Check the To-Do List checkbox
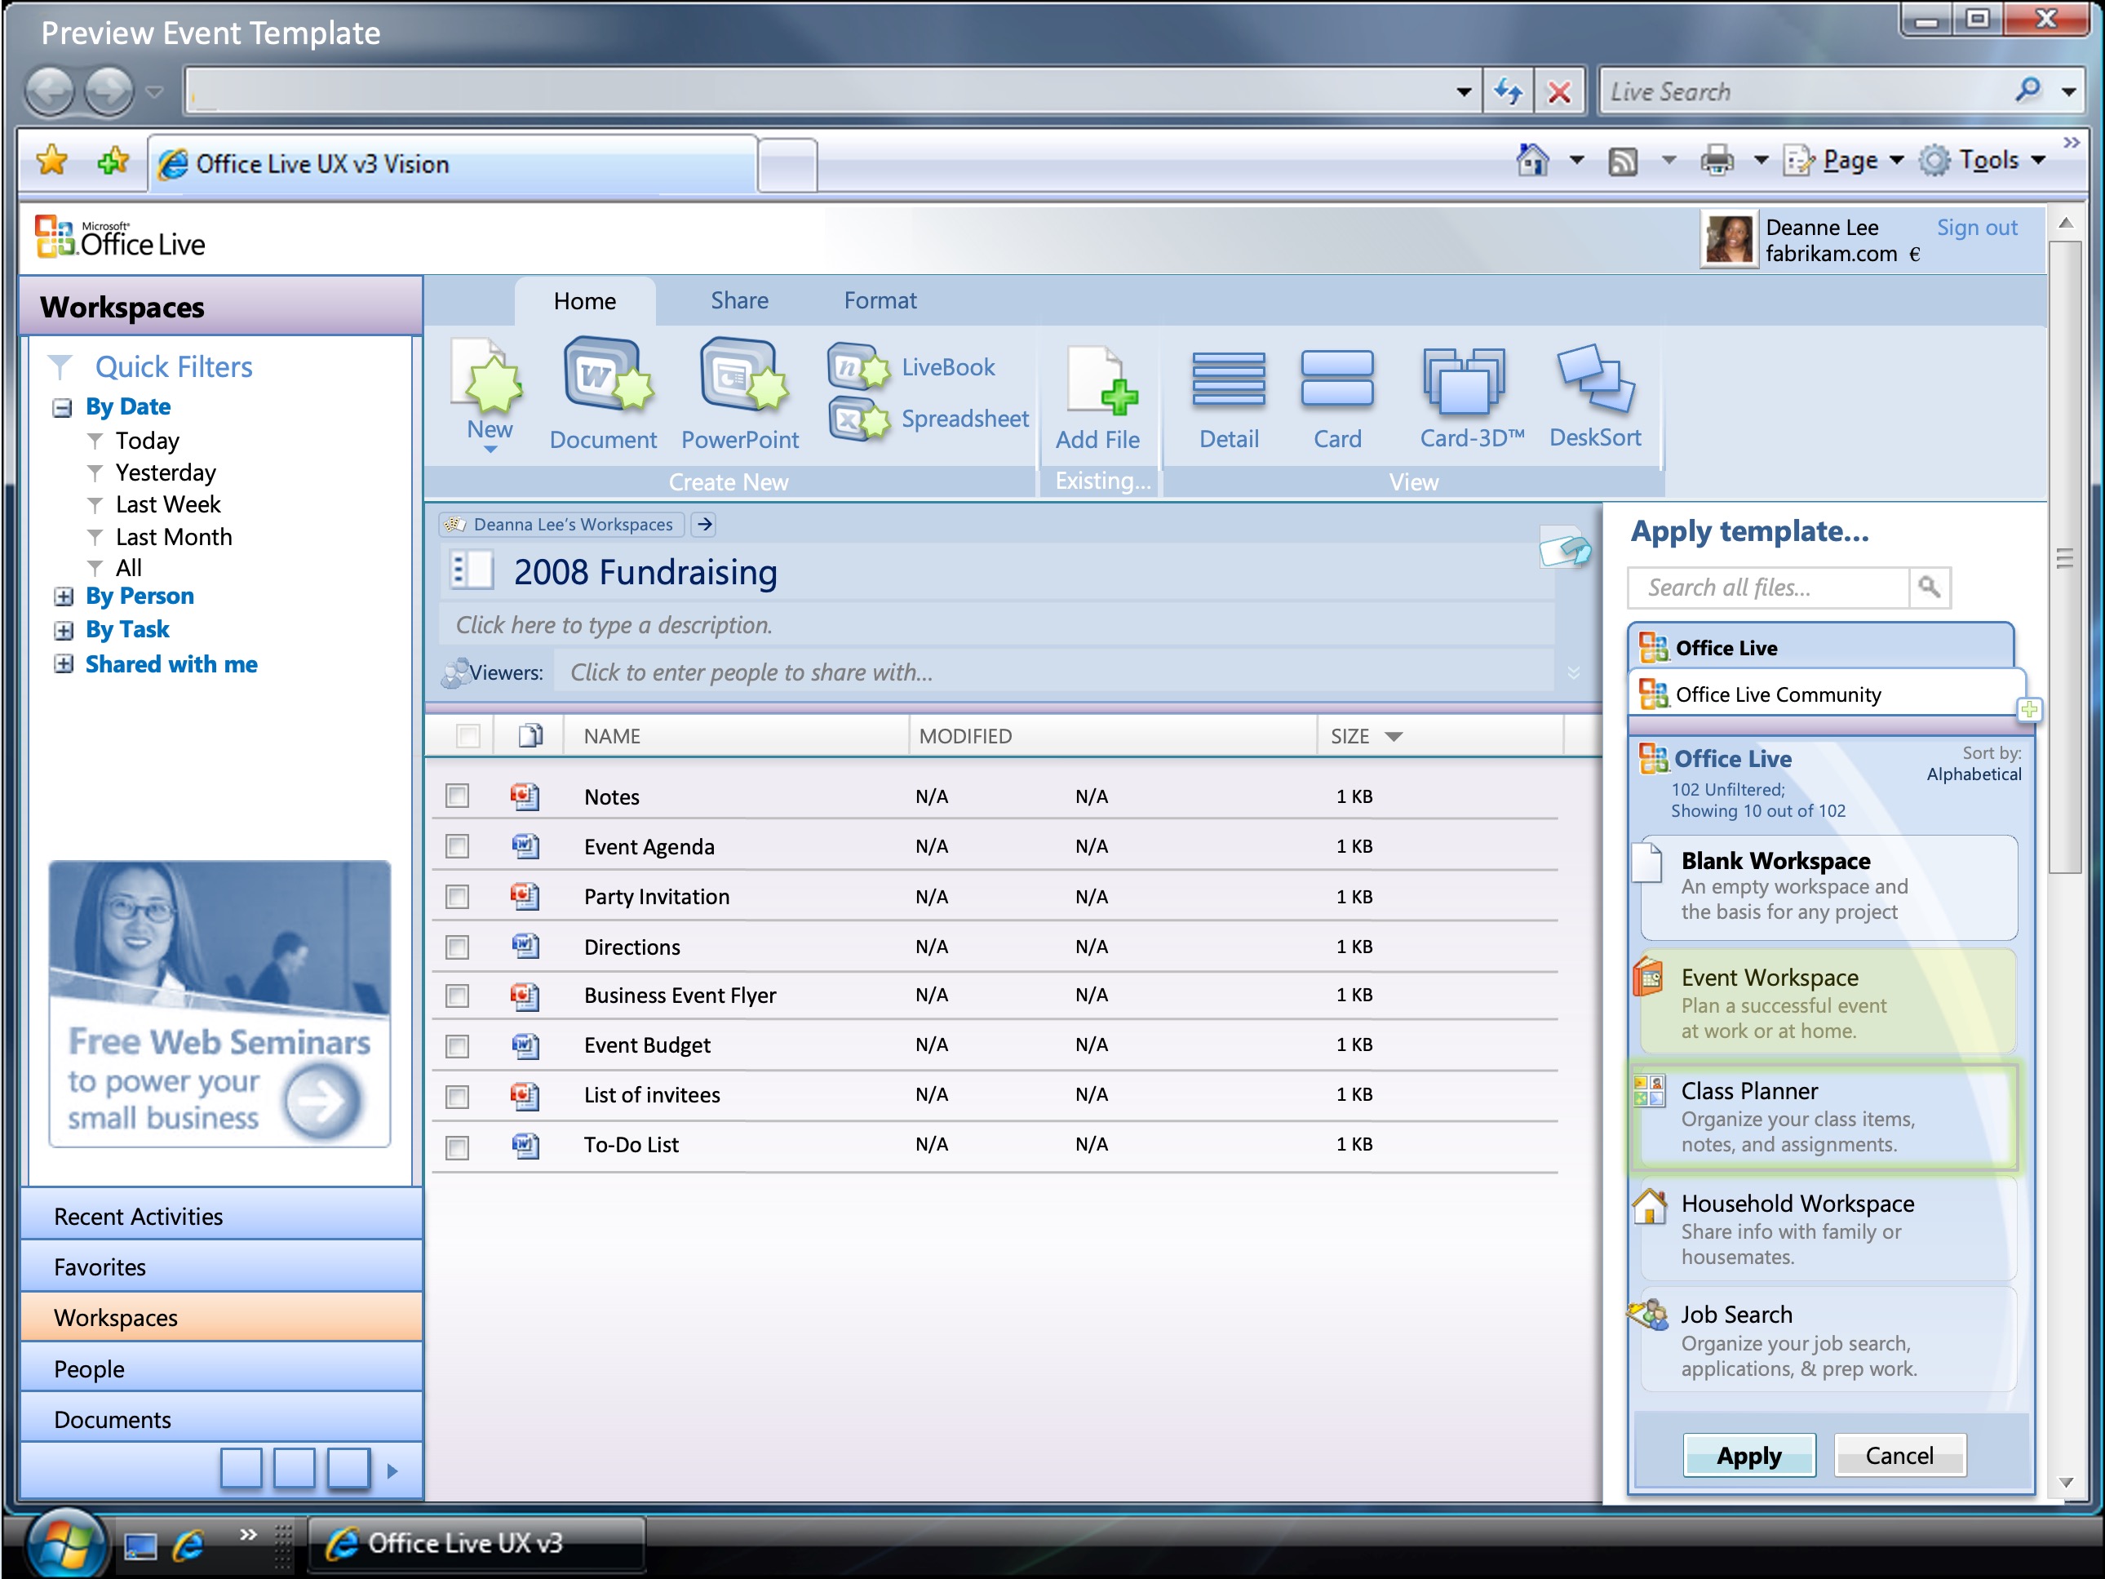Screen dimensions: 2105x1579 coord(458,1147)
